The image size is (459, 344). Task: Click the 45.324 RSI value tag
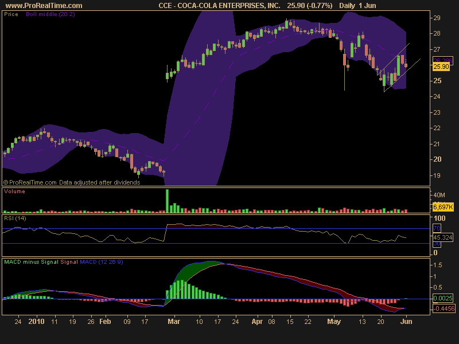click(443, 237)
